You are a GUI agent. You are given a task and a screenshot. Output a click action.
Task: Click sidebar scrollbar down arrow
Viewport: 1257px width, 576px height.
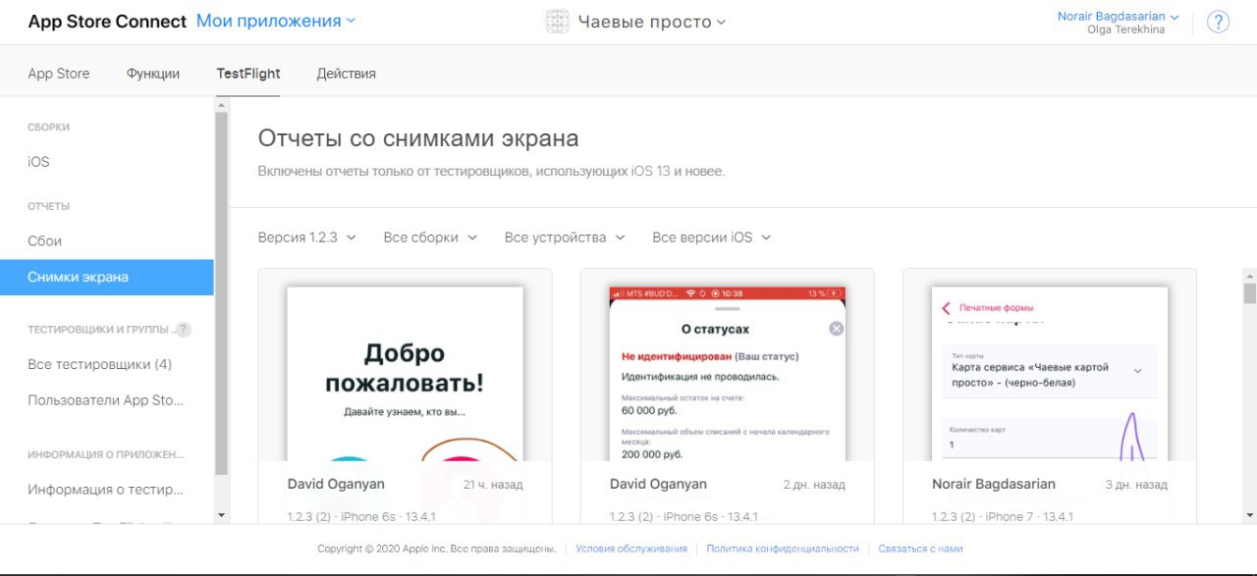tap(221, 514)
